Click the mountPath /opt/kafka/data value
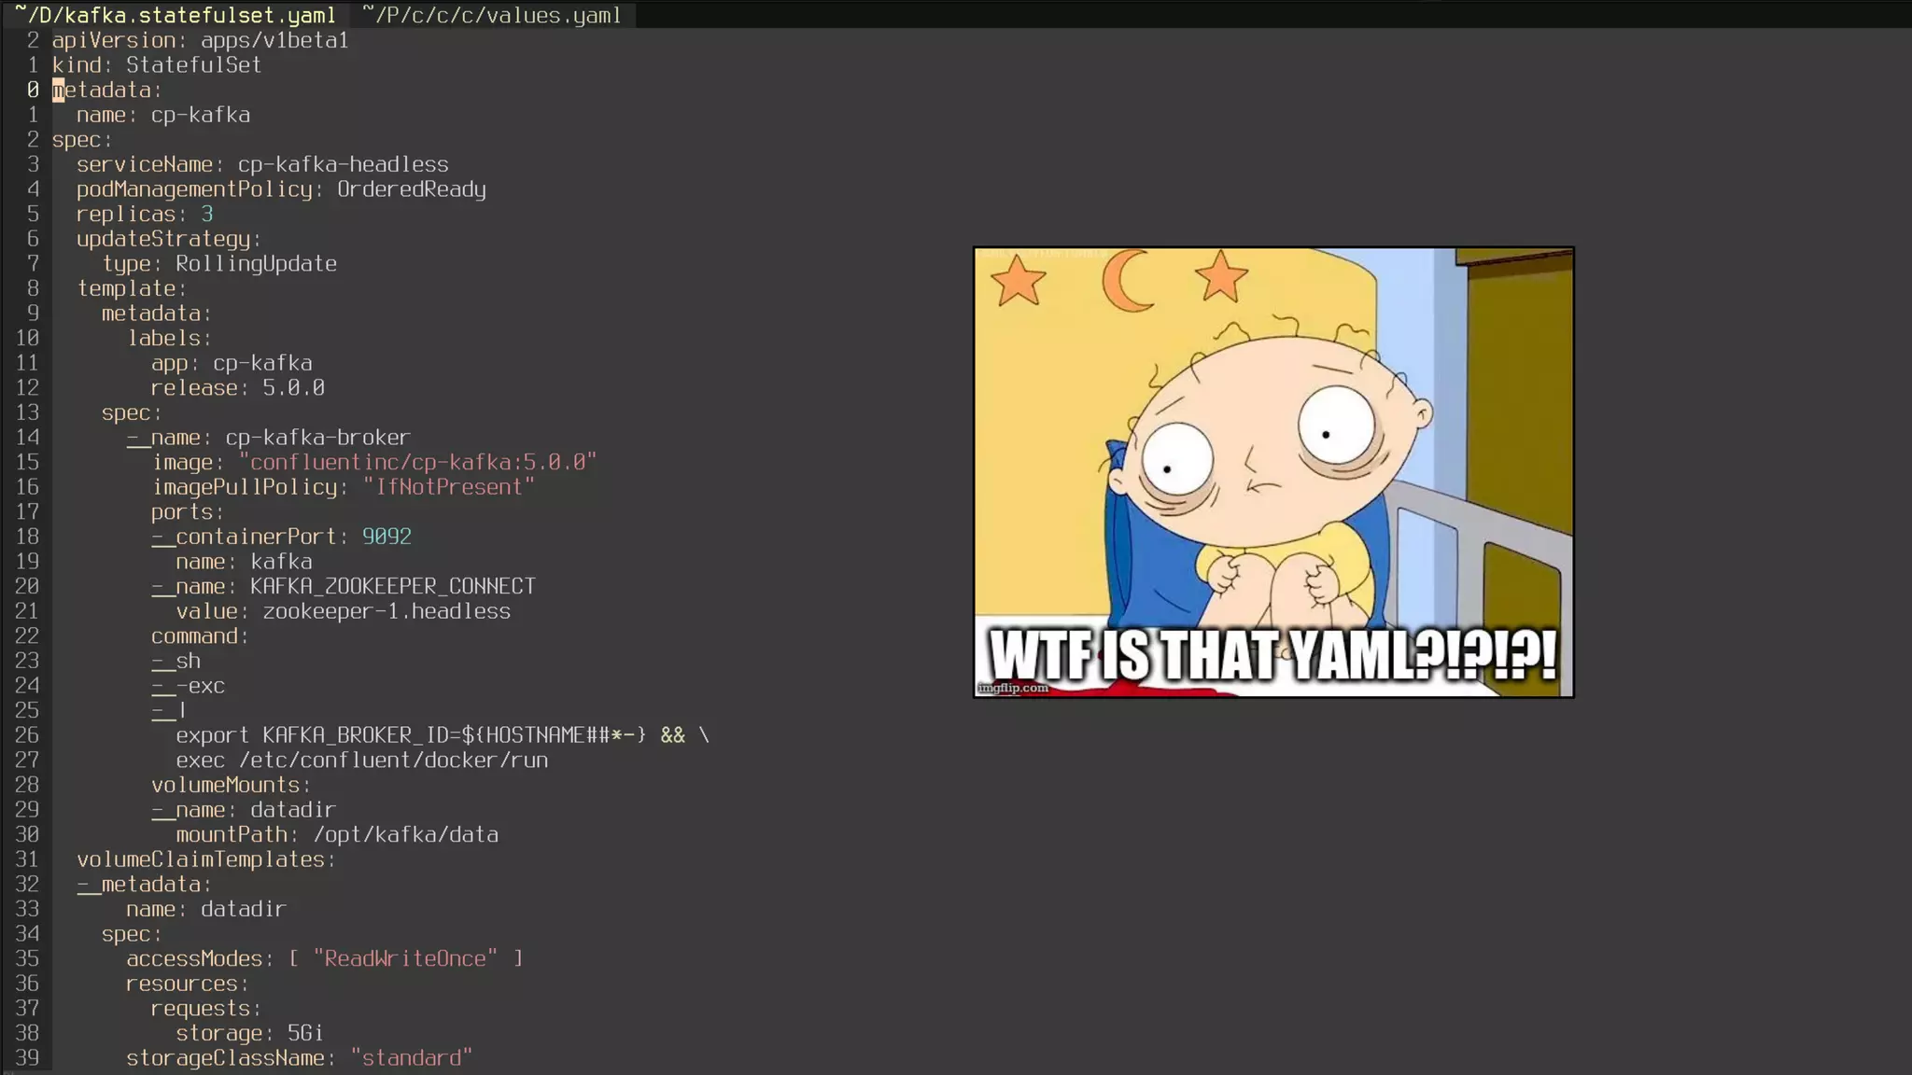 click(405, 835)
